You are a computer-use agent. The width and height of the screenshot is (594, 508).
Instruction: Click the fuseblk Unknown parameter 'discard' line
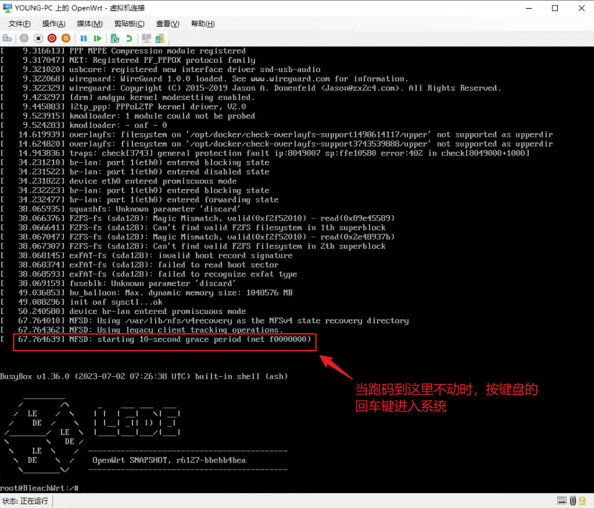point(118,284)
